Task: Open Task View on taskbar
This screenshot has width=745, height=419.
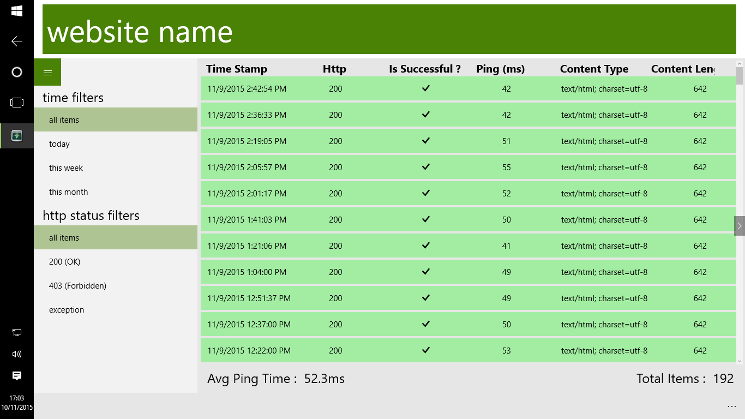Action: (x=17, y=103)
